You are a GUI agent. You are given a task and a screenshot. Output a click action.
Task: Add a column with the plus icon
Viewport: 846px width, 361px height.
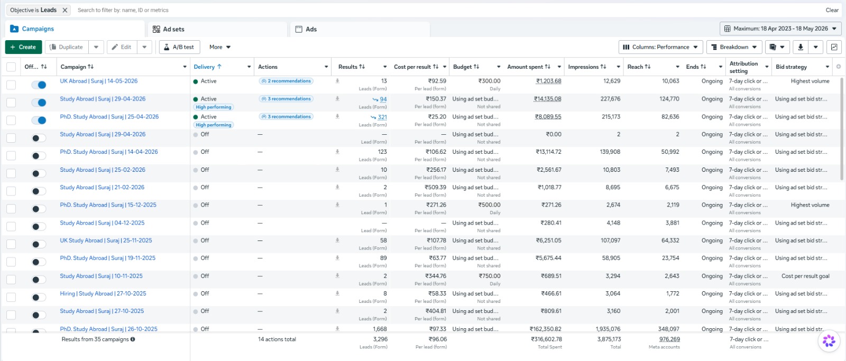point(839,67)
